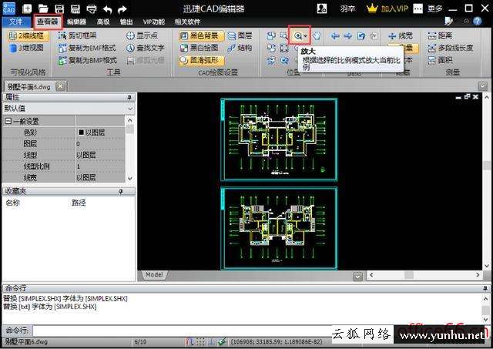Open a file with the folder icon
This screenshot has height=349, width=493.
click(x=43, y=8)
